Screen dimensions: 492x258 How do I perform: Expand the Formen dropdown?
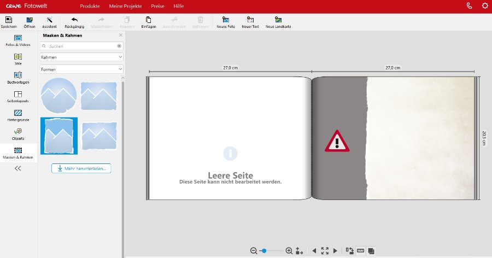point(81,69)
